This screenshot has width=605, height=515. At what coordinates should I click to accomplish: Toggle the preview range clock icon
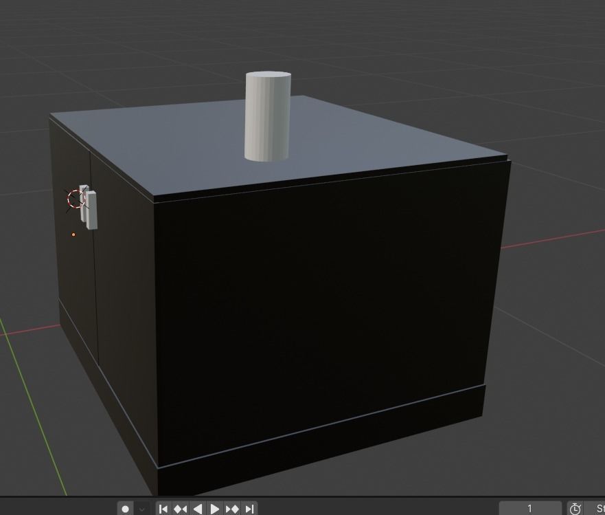575,509
